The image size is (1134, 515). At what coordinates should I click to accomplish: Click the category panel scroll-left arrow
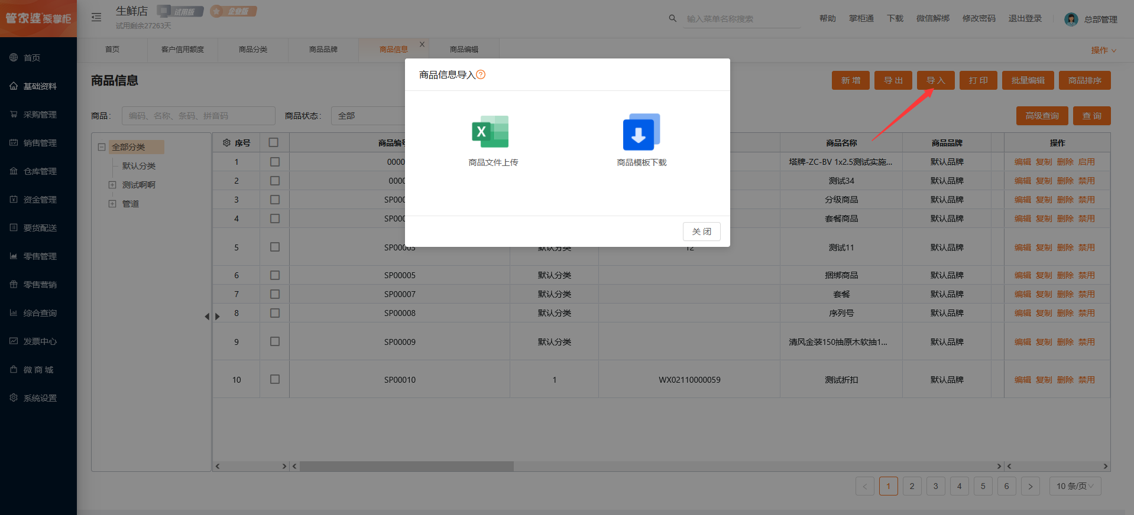click(x=218, y=466)
